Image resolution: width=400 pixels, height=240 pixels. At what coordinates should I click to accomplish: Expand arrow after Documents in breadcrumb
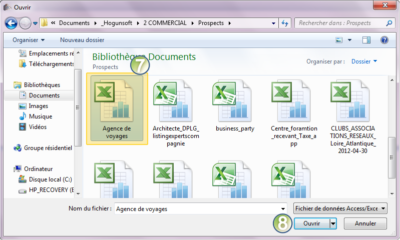pyautogui.click(x=96, y=23)
